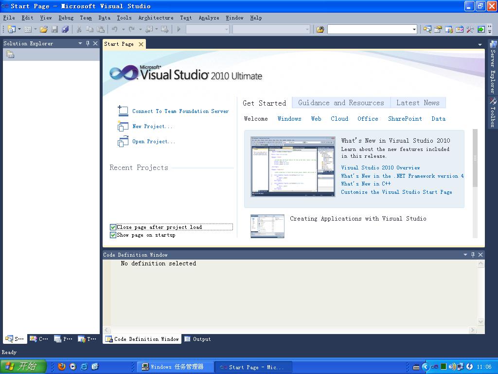Click the Navigate Forward icon
This screenshot has height=374, width=498.
165,29
